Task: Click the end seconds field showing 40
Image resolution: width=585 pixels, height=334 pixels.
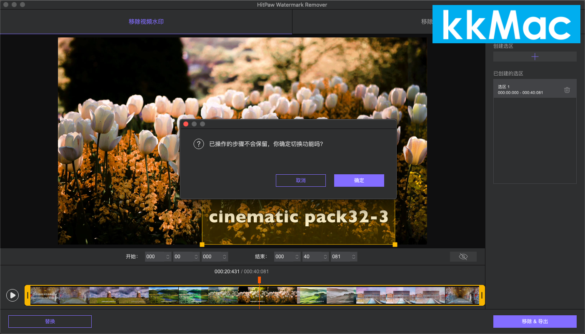Action: [x=315, y=257]
